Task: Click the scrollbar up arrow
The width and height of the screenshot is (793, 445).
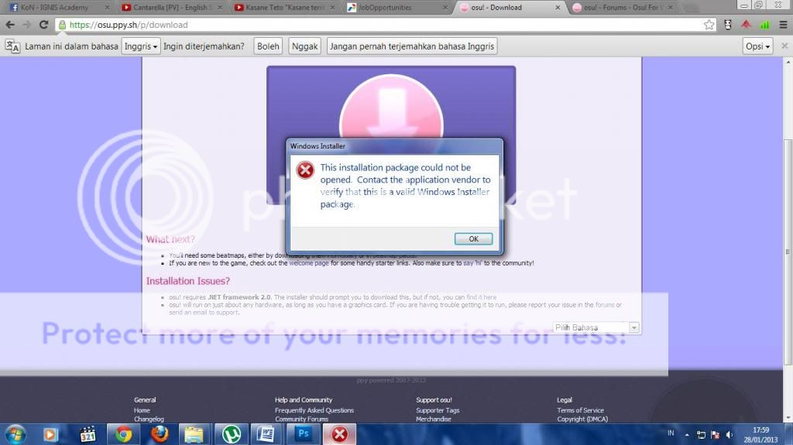Action: click(788, 62)
